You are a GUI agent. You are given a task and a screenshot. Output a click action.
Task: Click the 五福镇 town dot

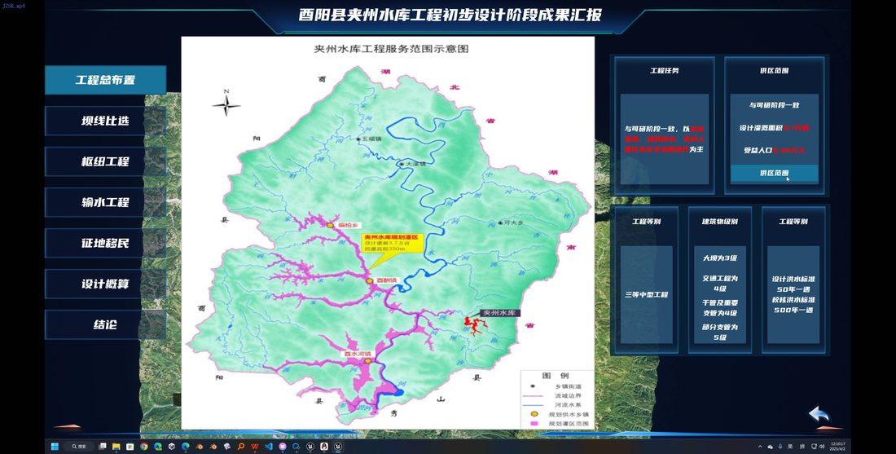pos(358,139)
